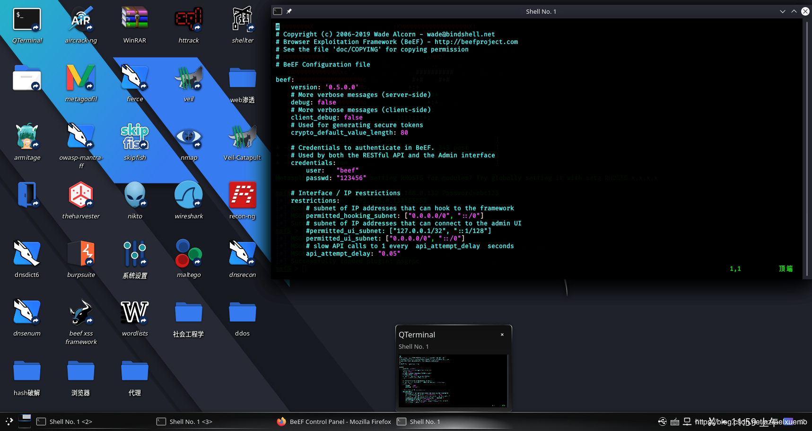Launch skipfish from the desktop
Image resolution: width=812 pixels, height=431 pixels.
(135, 142)
